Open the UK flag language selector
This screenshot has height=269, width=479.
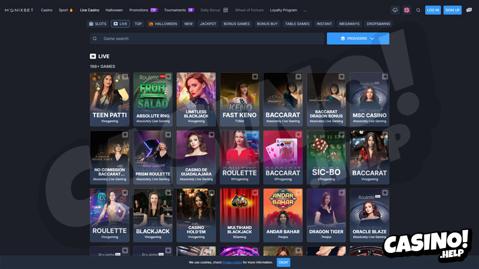pyautogui.click(x=407, y=10)
